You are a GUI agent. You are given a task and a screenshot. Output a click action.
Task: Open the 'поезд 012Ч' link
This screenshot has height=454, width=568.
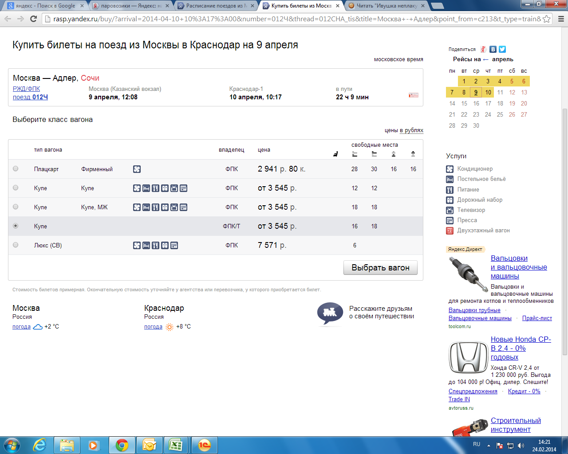(x=30, y=97)
